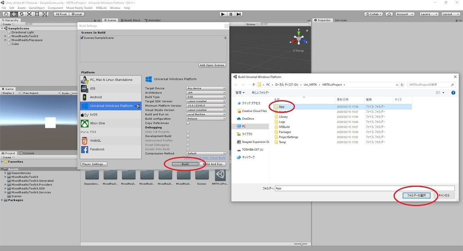Click the Play button
The height and width of the screenshot is (251, 463).
click(223, 14)
